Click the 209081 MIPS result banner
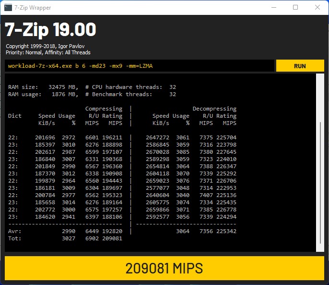329x285 pixels. click(164, 268)
